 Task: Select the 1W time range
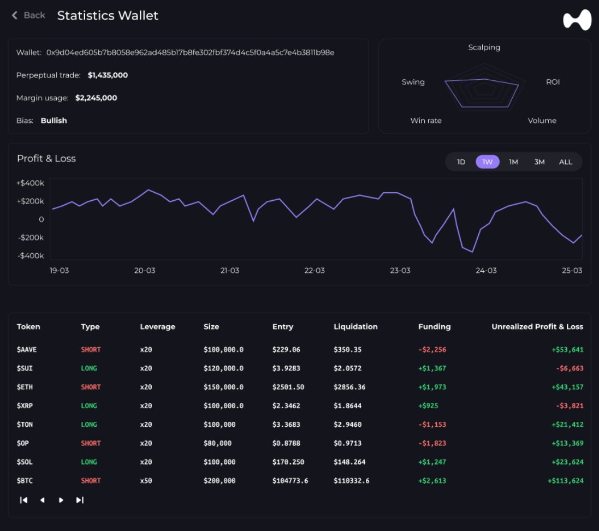pyautogui.click(x=487, y=162)
